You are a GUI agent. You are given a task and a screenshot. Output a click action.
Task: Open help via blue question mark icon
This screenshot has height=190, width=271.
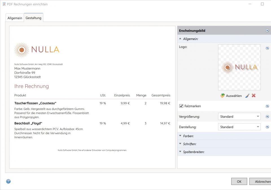click(x=8, y=181)
